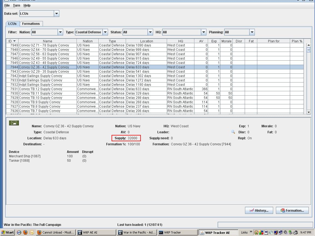Select row Convoy GZ 43 - 48 Supply Convoy
Viewport: 315px width, 236px height.
155,63
